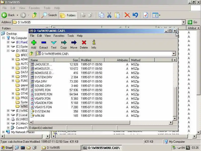Sort 7-Zip list by Attributes column
The image size is (201, 151).
tap(117, 60)
